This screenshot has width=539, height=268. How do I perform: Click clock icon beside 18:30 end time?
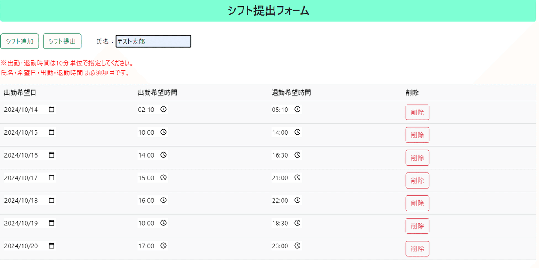coord(297,223)
